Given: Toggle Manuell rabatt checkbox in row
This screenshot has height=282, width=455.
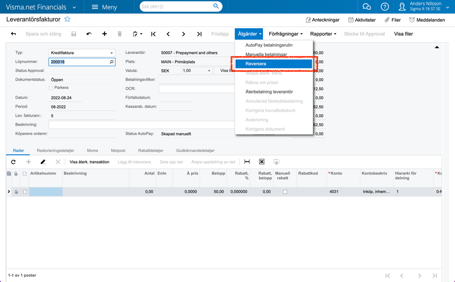Looking at the screenshot, I should tap(285, 192).
